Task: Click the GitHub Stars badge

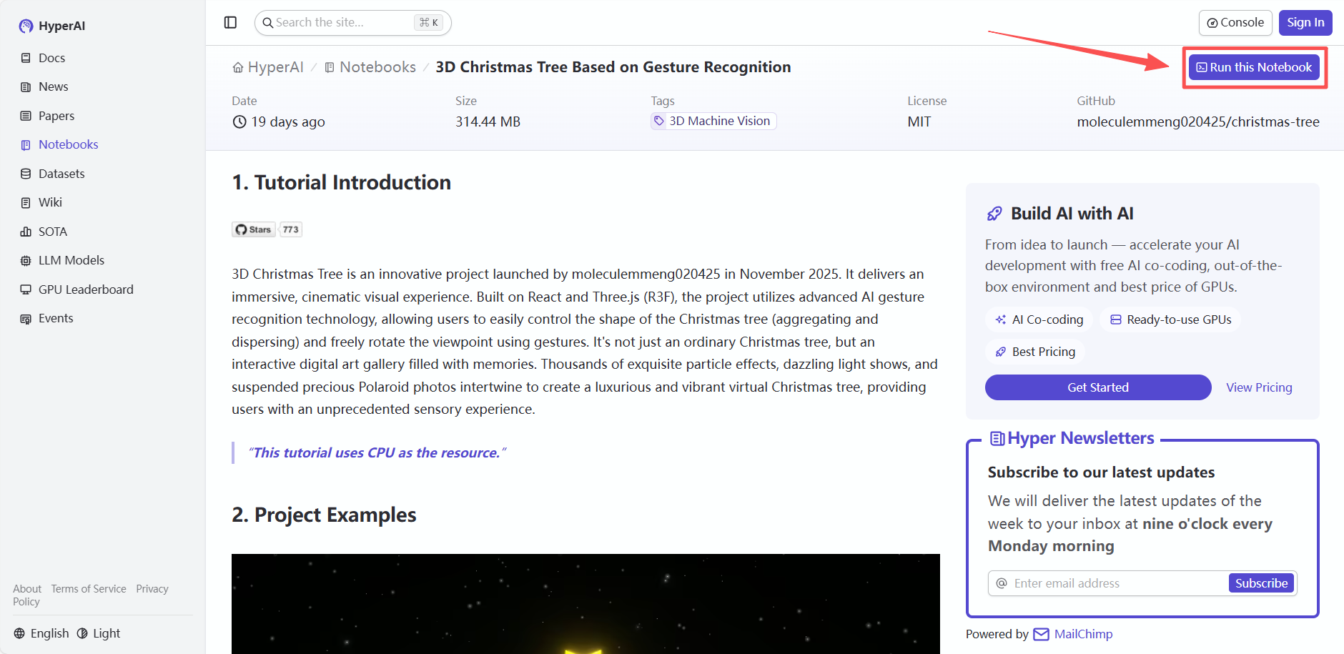Action: (x=267, y=229)
